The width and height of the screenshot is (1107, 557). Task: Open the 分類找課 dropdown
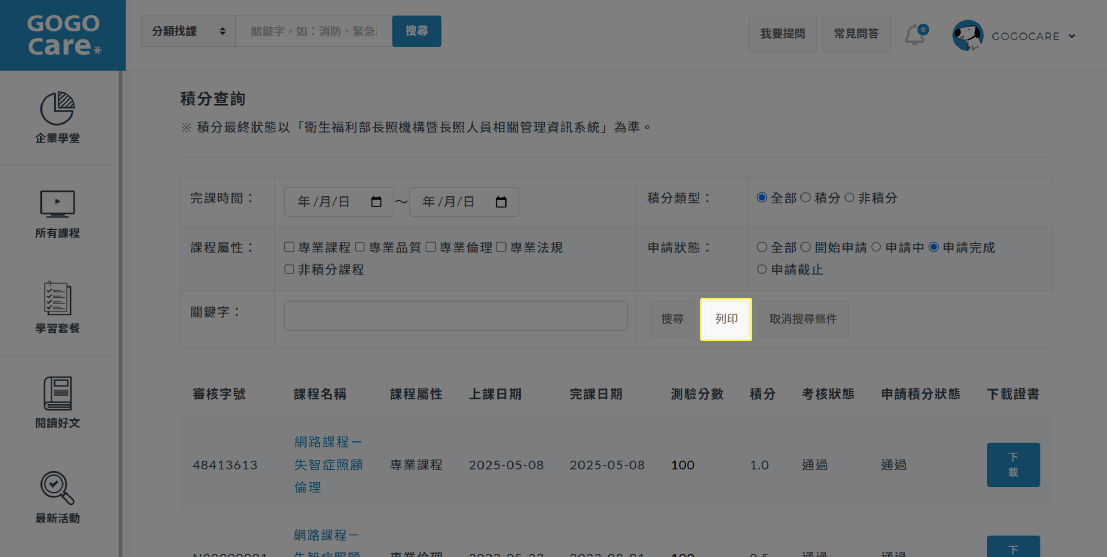(x=188, y=31)
